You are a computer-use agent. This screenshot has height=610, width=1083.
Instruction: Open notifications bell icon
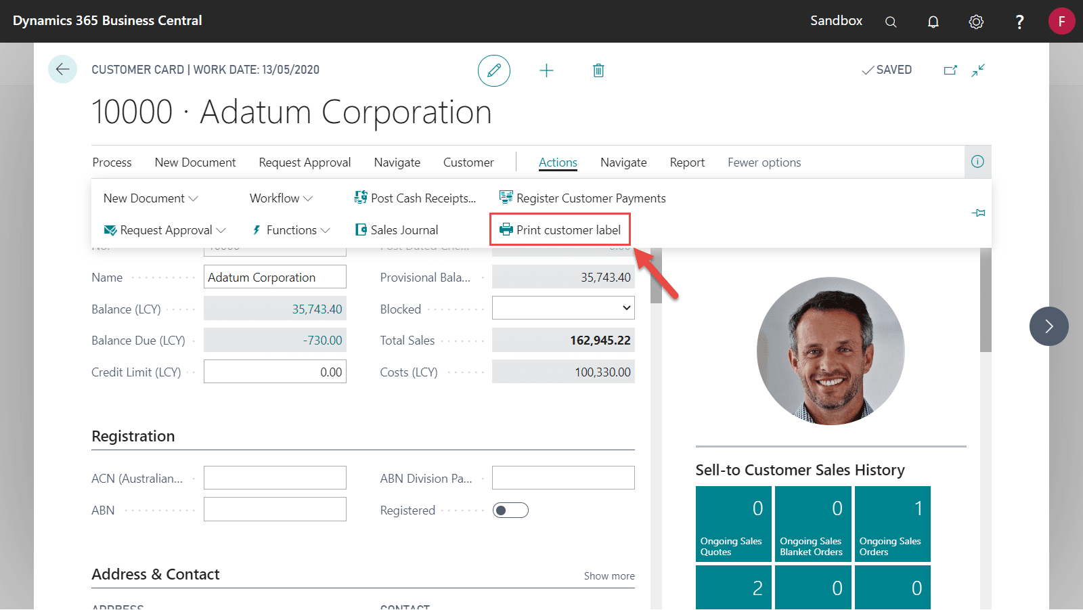pos(933,22)
